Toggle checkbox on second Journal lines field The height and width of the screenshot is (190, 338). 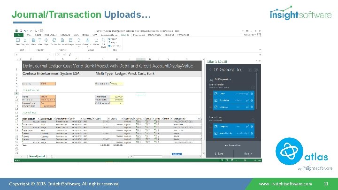pyautogui.click(x=216, y=133)
